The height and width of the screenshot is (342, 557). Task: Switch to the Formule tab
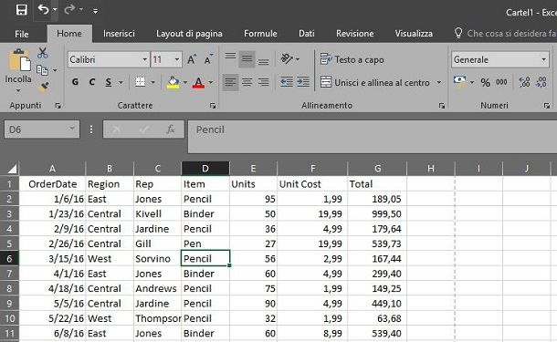coord(260,34)
